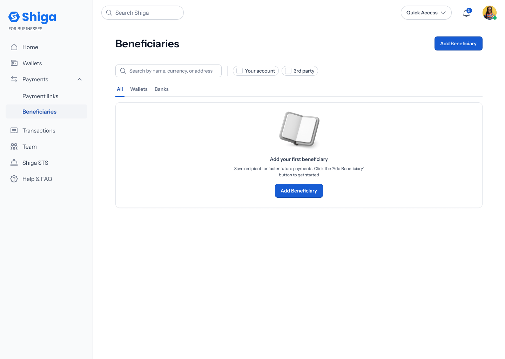
Task: Click the Wallets icon in sidebar
Action: point(14,63)
